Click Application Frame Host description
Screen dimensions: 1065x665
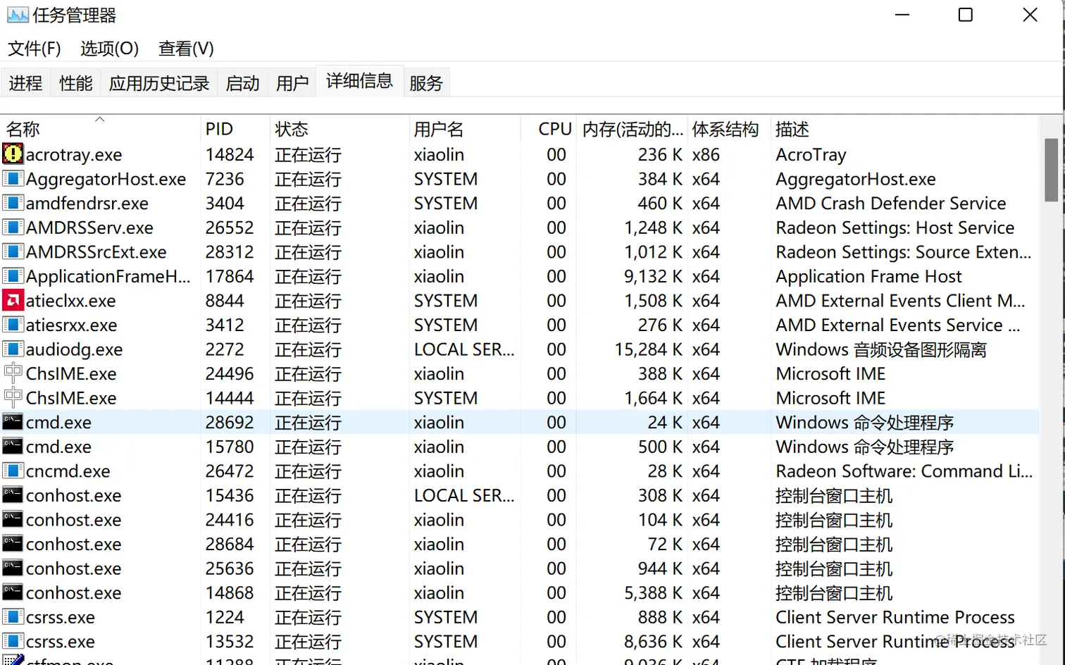[869, 276]
